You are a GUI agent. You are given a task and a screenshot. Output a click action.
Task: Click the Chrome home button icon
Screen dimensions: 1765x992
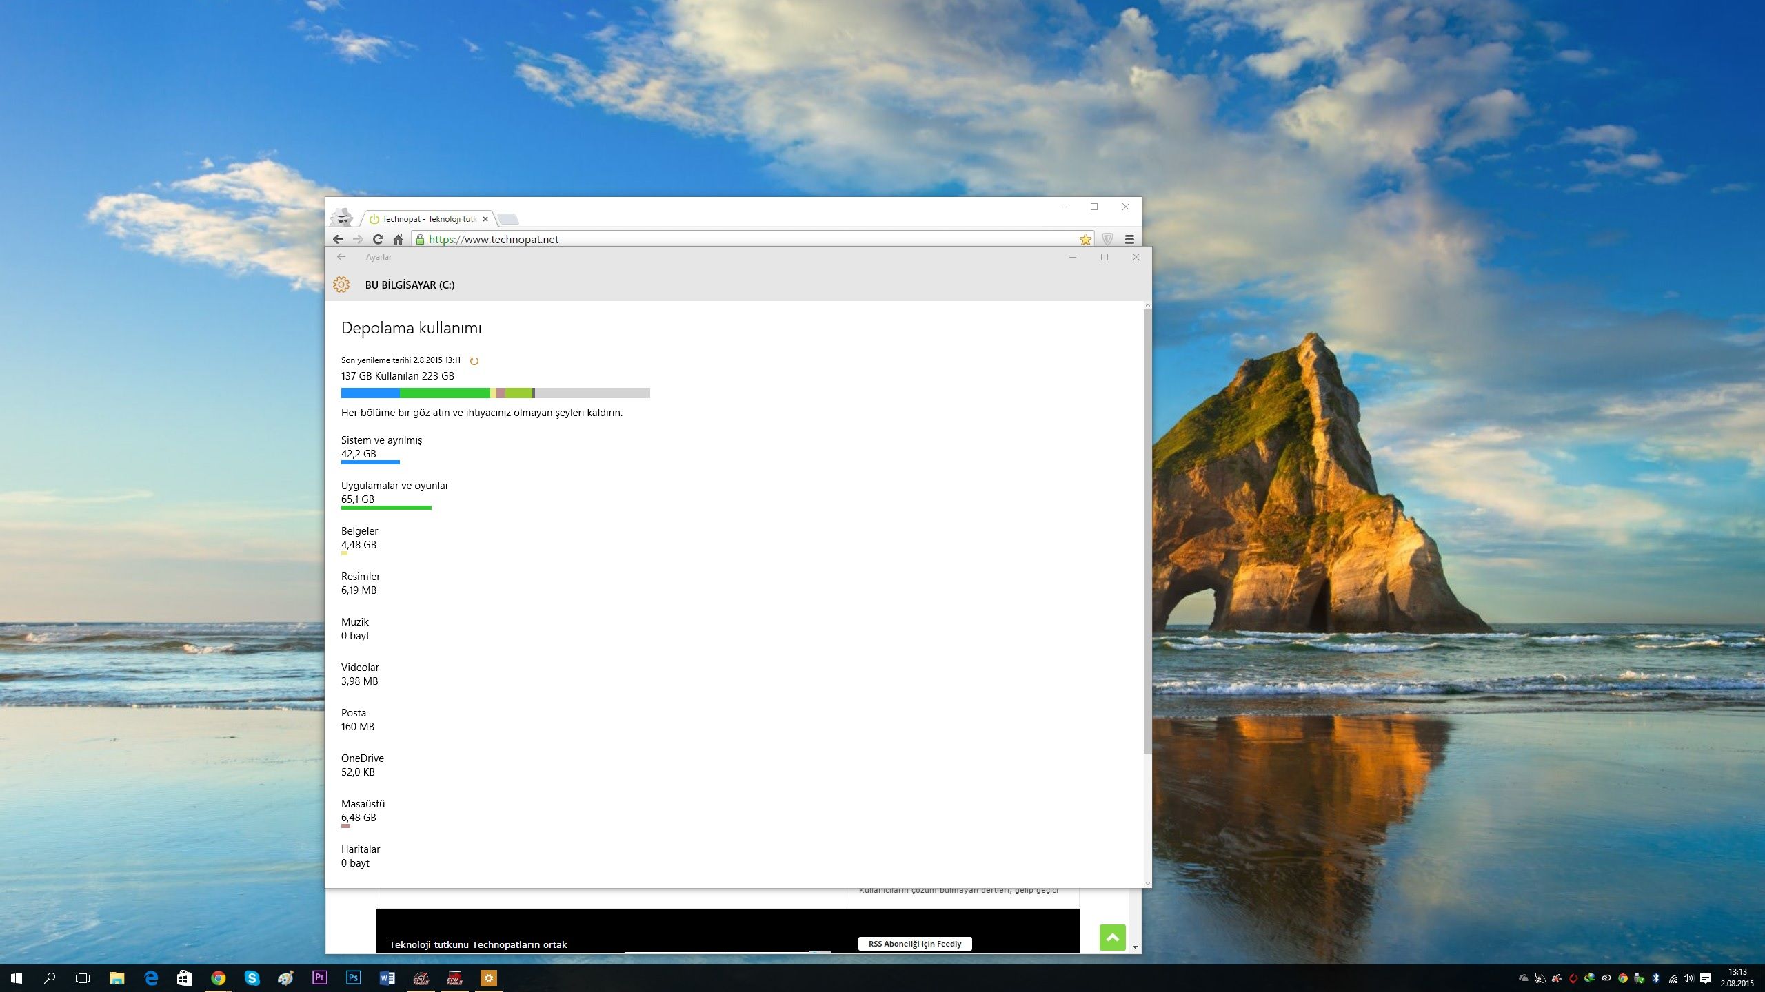pos(398,239)
